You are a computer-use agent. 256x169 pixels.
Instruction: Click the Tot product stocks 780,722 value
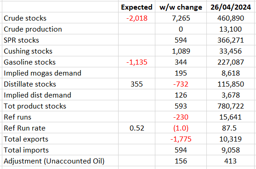click(231, 106)
